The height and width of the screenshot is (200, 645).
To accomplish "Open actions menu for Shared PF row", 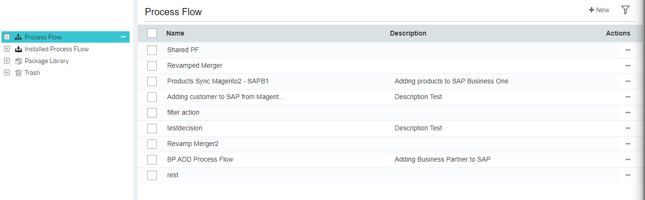I will point(627,50).
